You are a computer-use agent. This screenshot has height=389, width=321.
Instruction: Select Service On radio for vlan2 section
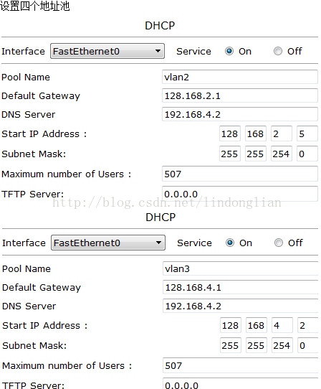(x=229, y=51)
